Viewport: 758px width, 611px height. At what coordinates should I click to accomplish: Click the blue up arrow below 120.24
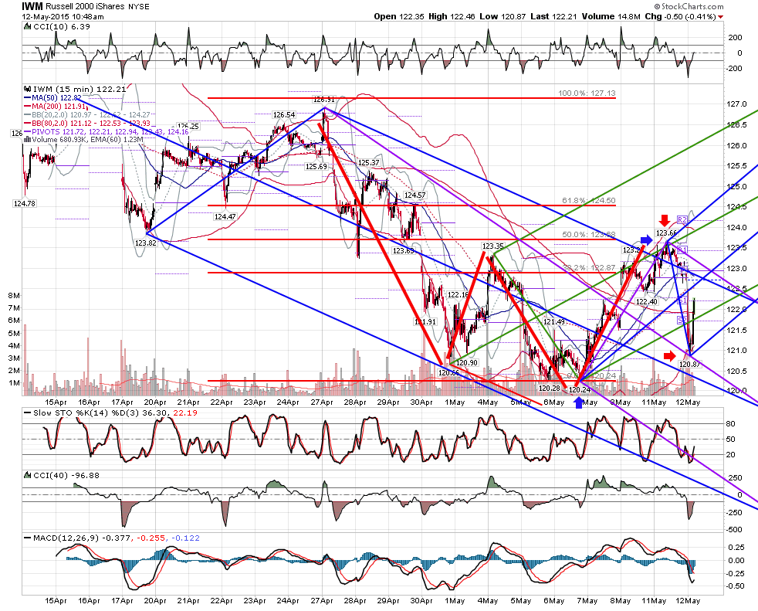tap(578, 402)
